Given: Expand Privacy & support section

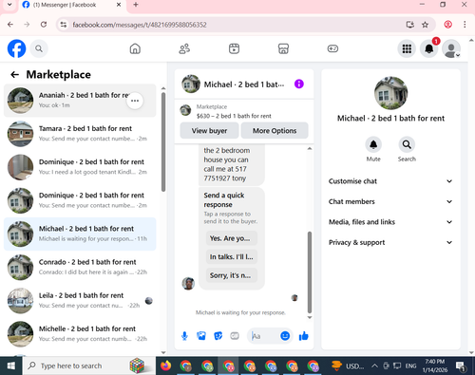Looking at the screenshot, I should [390, 242].
